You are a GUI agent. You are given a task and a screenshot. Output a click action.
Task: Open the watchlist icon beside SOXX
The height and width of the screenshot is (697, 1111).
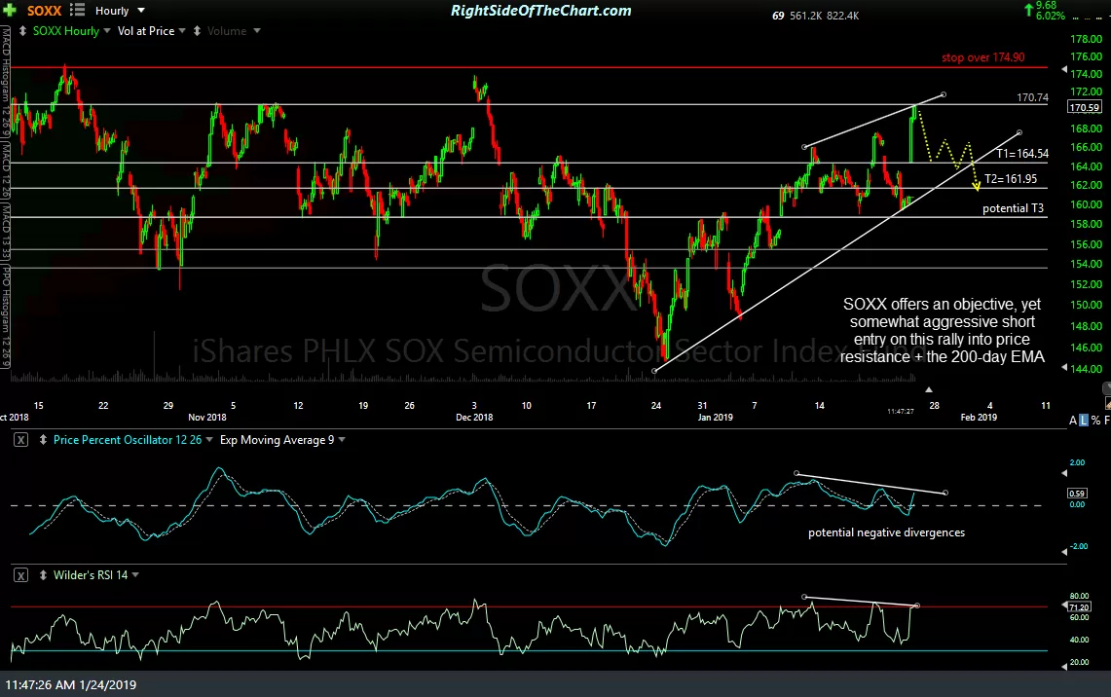click(77, 10)
